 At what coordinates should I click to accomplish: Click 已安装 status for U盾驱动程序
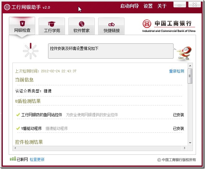(178, 128)
